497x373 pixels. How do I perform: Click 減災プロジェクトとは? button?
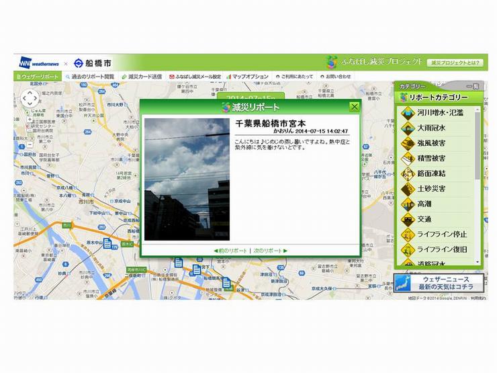tap(455, 63)
